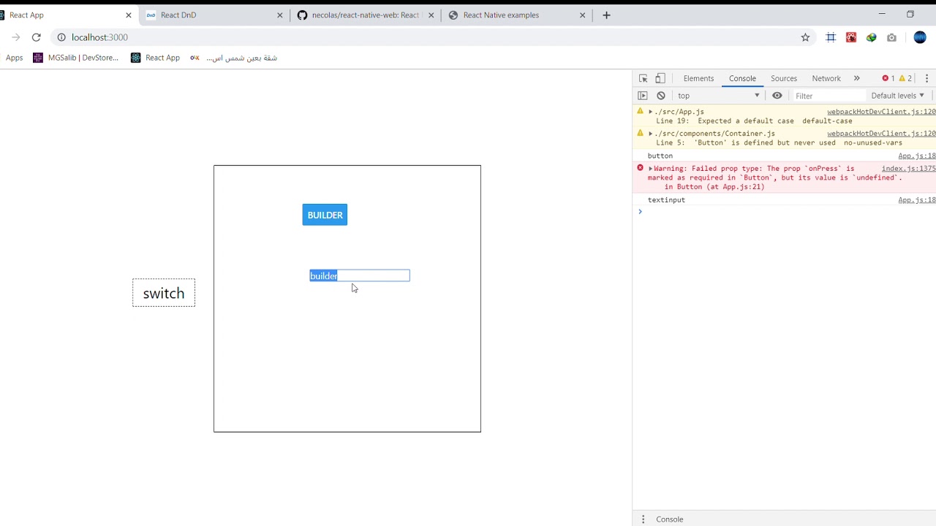936x526 pixels.
Task: Click the profile avatar icon
Action: point(920,37)
